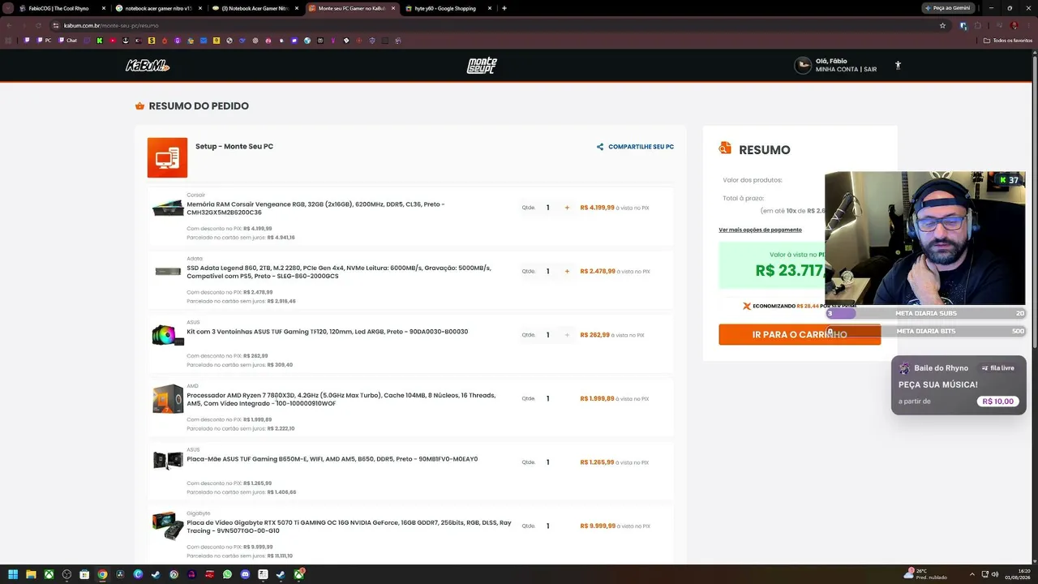Open the Chrome tab search dropdown arrow

[9, 8]
